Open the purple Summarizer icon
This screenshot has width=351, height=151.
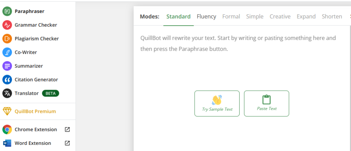[x=7, y=66]
